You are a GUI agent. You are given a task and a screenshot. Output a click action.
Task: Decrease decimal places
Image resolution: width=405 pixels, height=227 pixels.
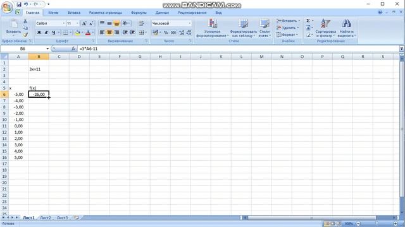coord(189,32)
